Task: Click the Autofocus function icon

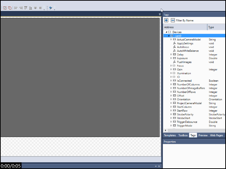Action: [174, 47]
